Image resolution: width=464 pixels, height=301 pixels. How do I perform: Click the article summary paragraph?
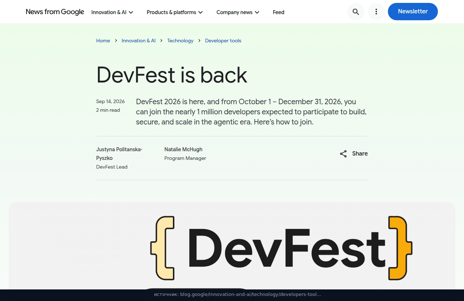point(252,112)
